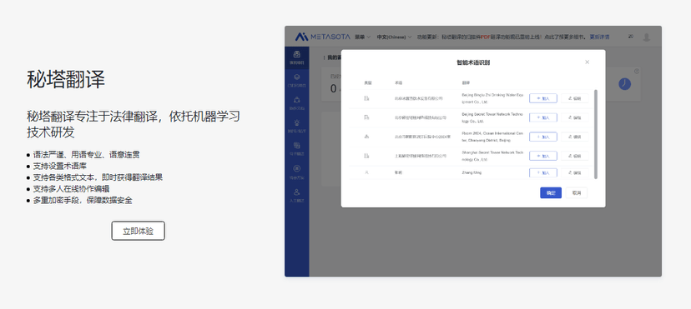691x309 pixels.
Task: Click the dialog's vertical scrollbar
Action: pos(596,134)
